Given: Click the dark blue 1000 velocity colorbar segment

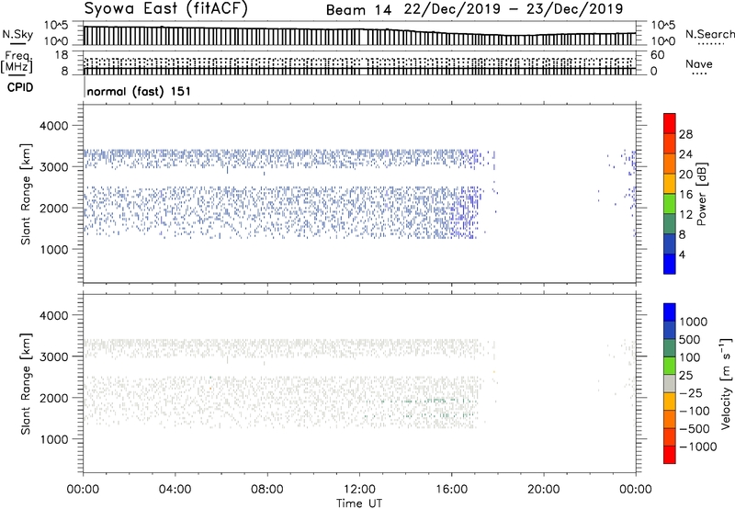Looking at the screenshot, I should (670, 312).
